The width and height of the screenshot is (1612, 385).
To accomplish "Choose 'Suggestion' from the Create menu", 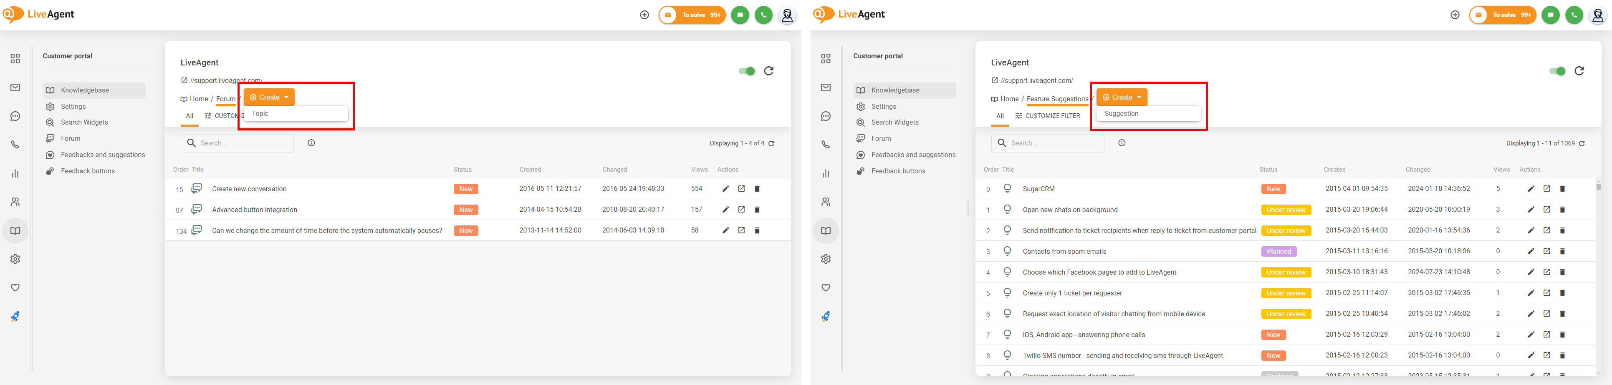I will [x=1121, y=114].
